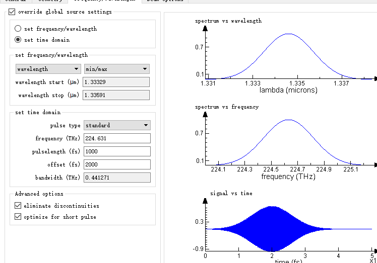Screen dimensions: 377x263
Task: Click the 'spectrum vs frequency' plot title
Action: pyautogui.click(x=227, y=107)
